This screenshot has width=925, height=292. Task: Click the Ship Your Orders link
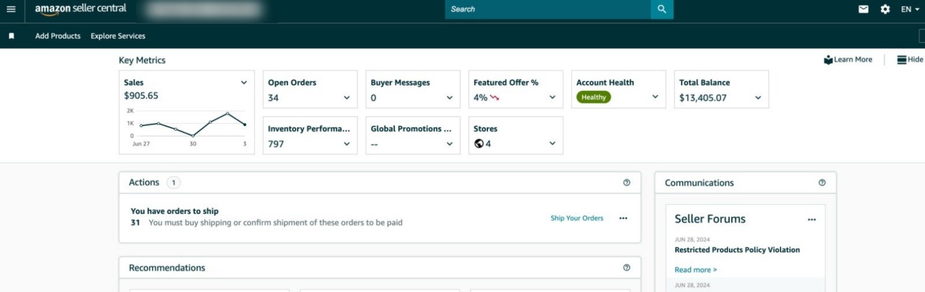point(576,219)
